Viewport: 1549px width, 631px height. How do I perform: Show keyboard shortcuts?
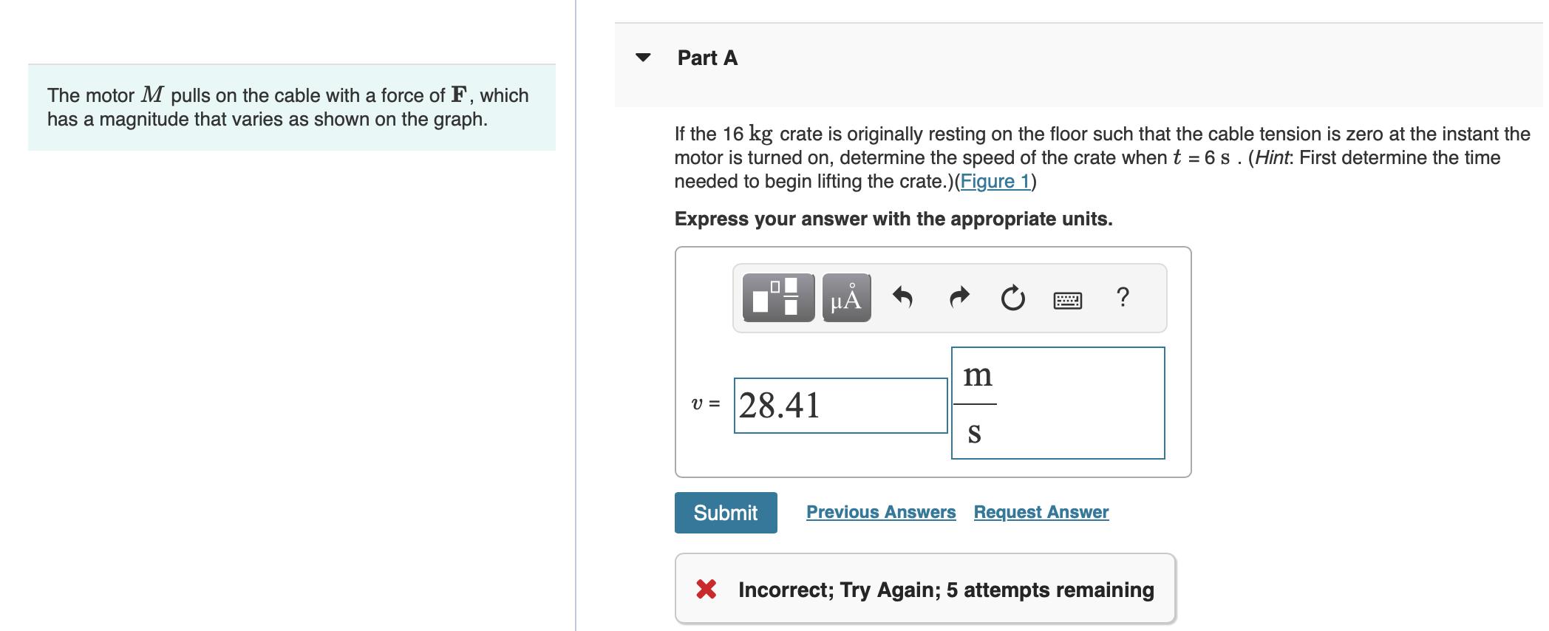(x=1067, y=299)
